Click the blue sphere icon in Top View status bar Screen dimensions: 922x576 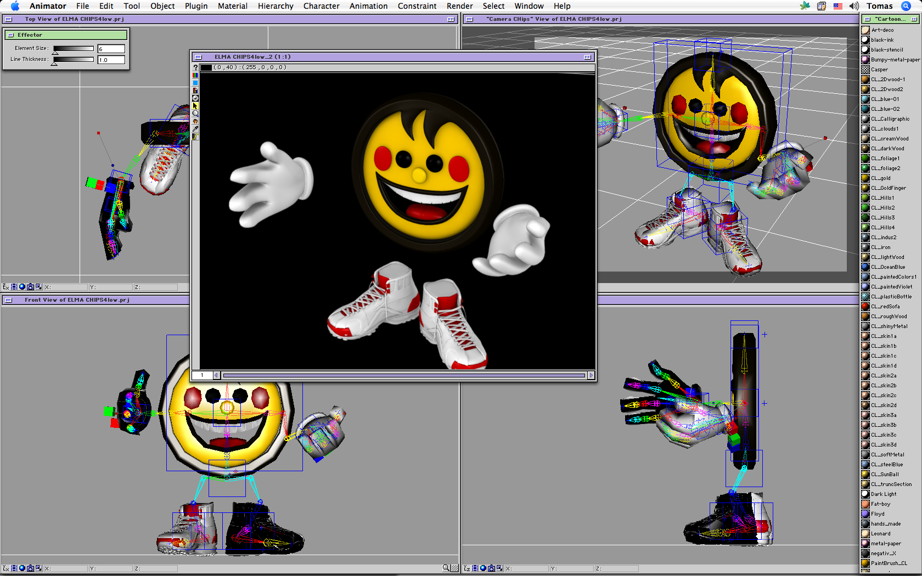click(x=22, y=287)
